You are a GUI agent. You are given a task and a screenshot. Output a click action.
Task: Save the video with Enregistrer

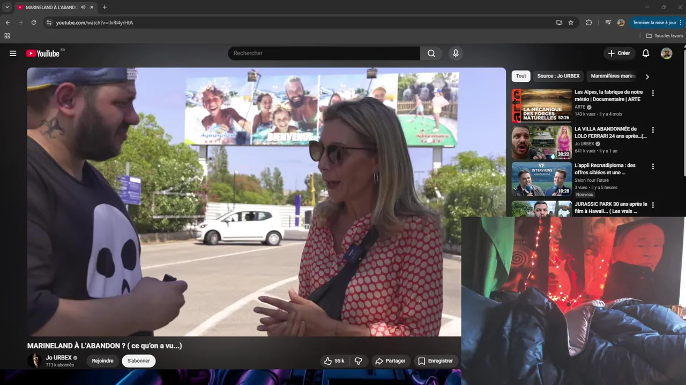click(435, 361)
